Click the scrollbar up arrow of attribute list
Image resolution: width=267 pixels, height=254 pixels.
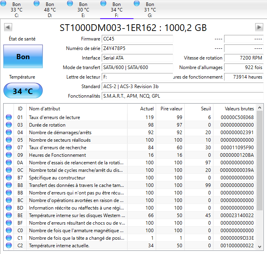tap(260, 108)
